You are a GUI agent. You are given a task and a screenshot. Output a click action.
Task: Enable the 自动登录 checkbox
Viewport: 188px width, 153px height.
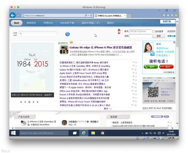[153, 31]
